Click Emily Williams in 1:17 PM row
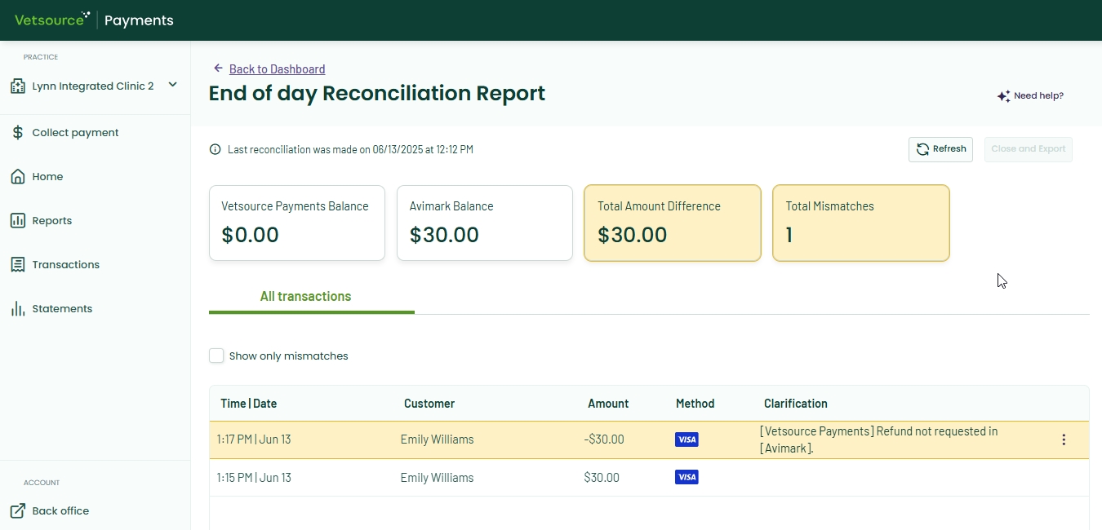Viewport: 1102px width, 530px height. (437, 439)
